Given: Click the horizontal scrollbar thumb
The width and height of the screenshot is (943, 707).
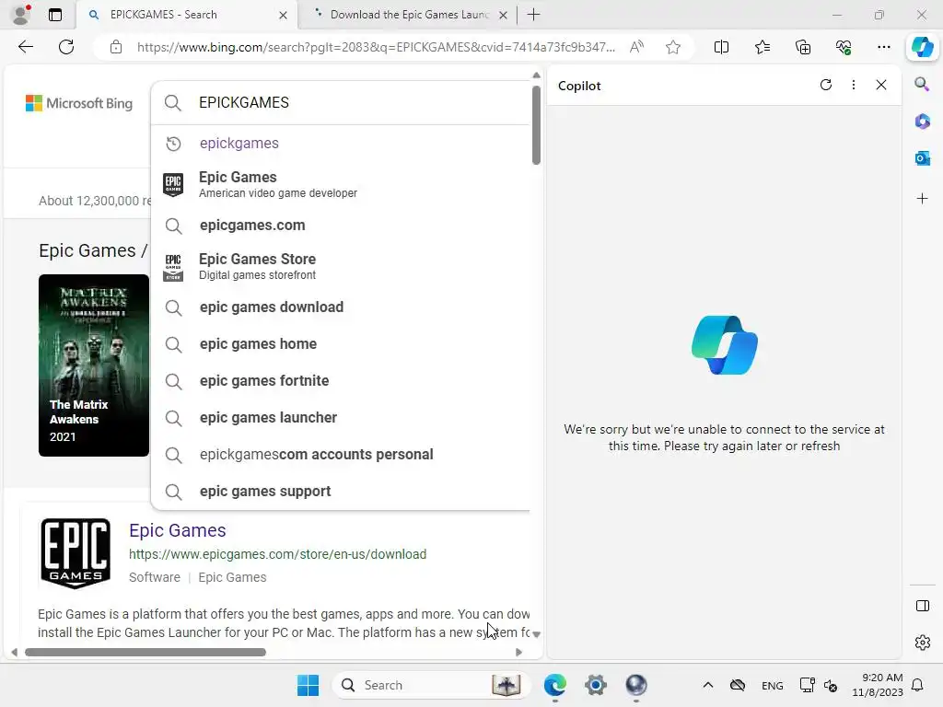Looking at the screenshot, I should click(145, 653).
